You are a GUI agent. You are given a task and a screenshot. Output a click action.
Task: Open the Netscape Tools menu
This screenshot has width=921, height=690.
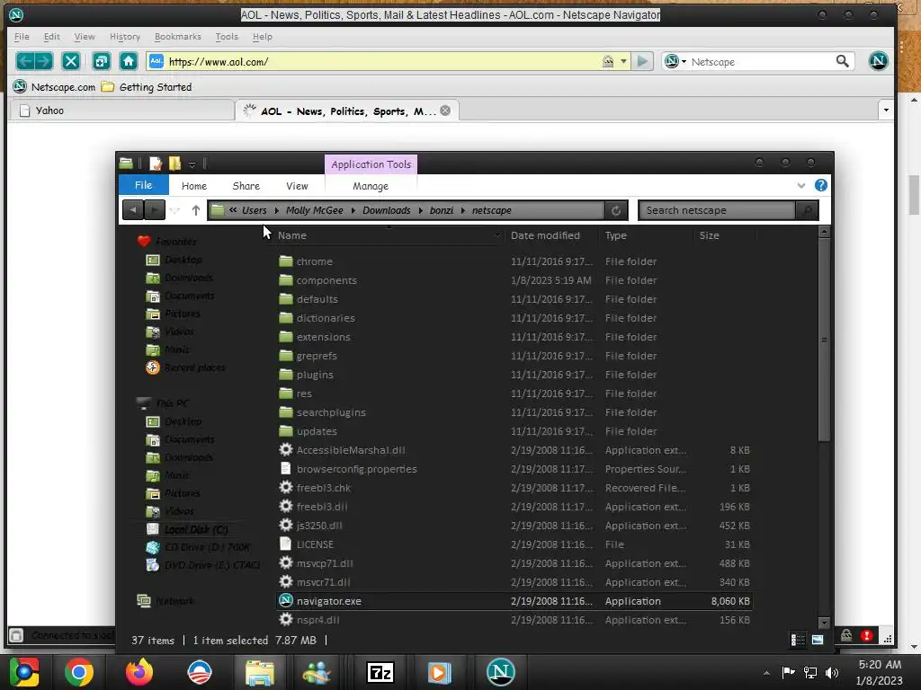227,36
